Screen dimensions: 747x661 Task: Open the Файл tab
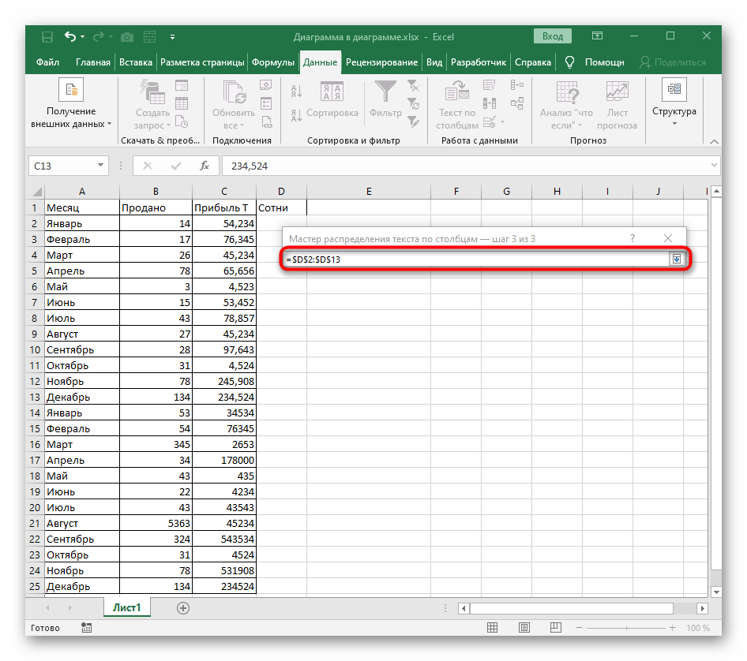click(47, 62)
